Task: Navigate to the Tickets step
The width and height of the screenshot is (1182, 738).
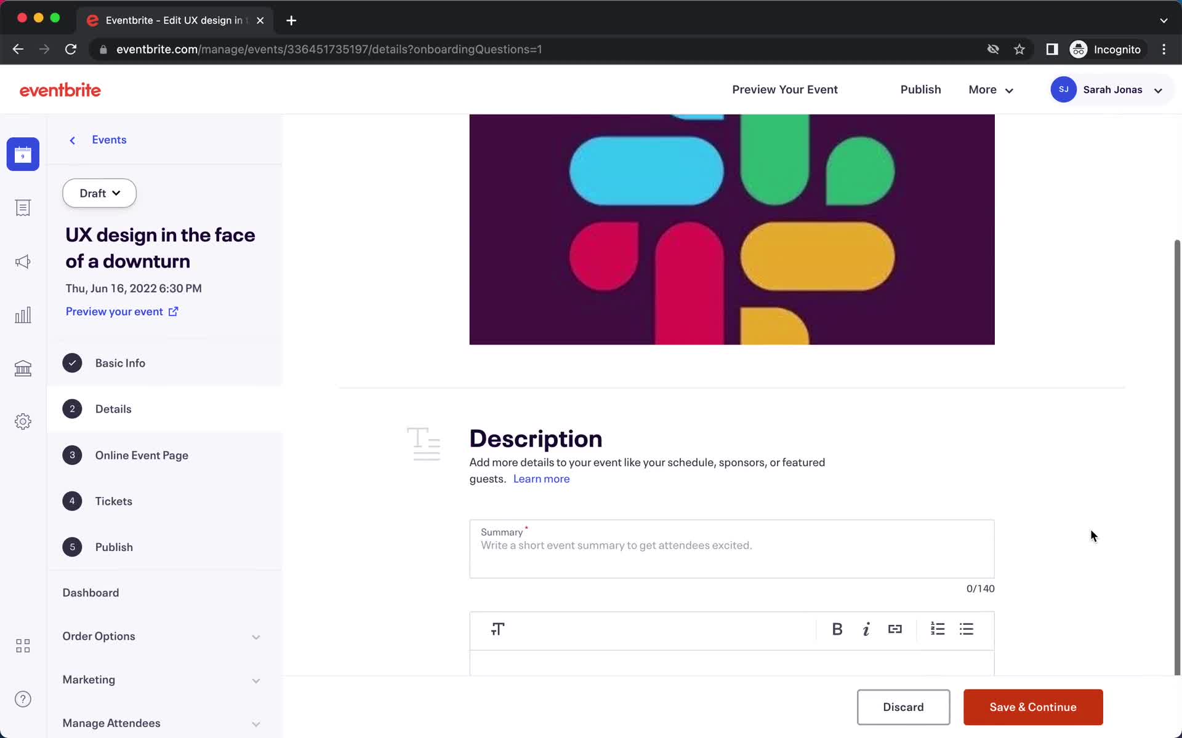Action: [114, 501]
